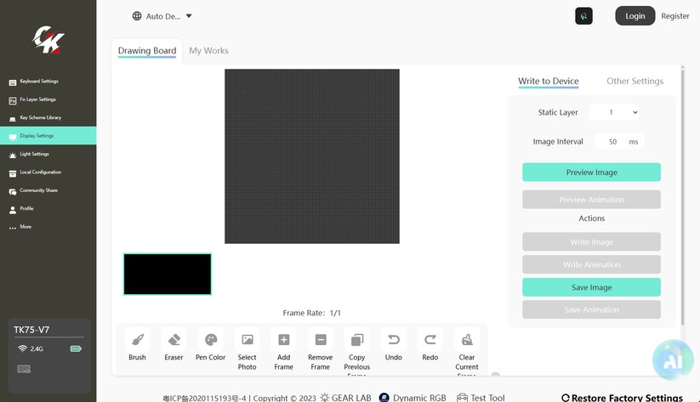Click the TK75-V7 device name
Screen dimensions: 700x402
coord(31,330)
